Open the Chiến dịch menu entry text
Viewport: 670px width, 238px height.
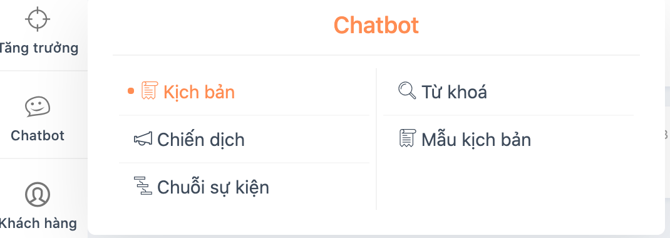coord(201,140)
